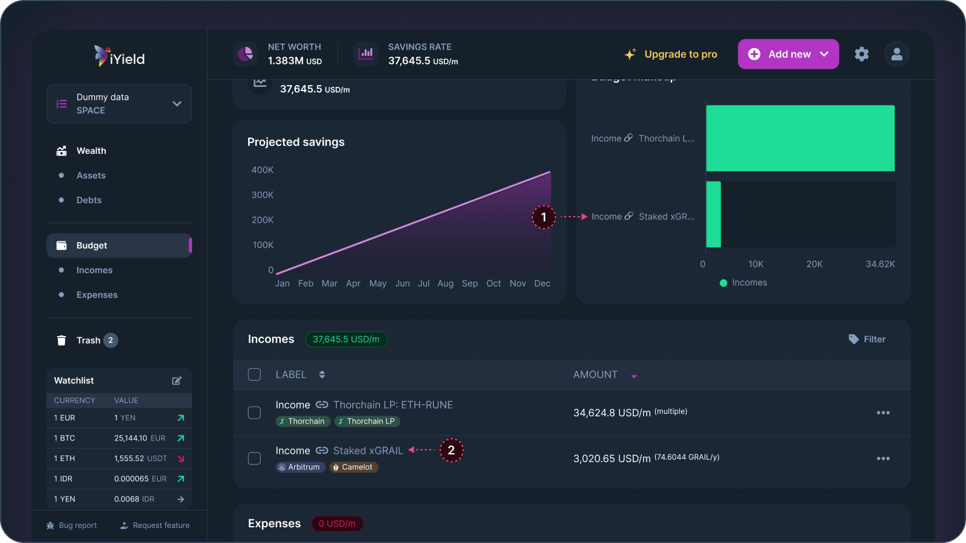This screenshot has height=543, width=966.
Task: Open more options for Thorchain LP income
Action: [x=883, y=413]
